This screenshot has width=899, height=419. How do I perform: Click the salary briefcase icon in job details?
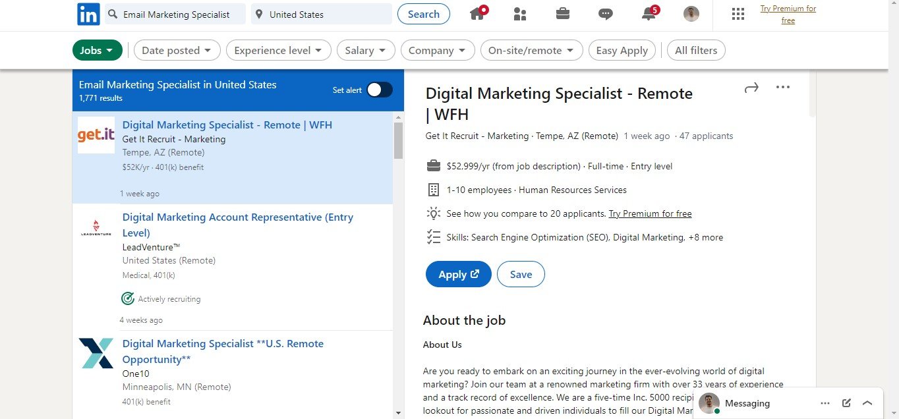tap(433, 165)
